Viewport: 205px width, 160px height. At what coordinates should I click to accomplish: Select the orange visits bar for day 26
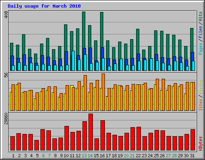pos(163,95)
